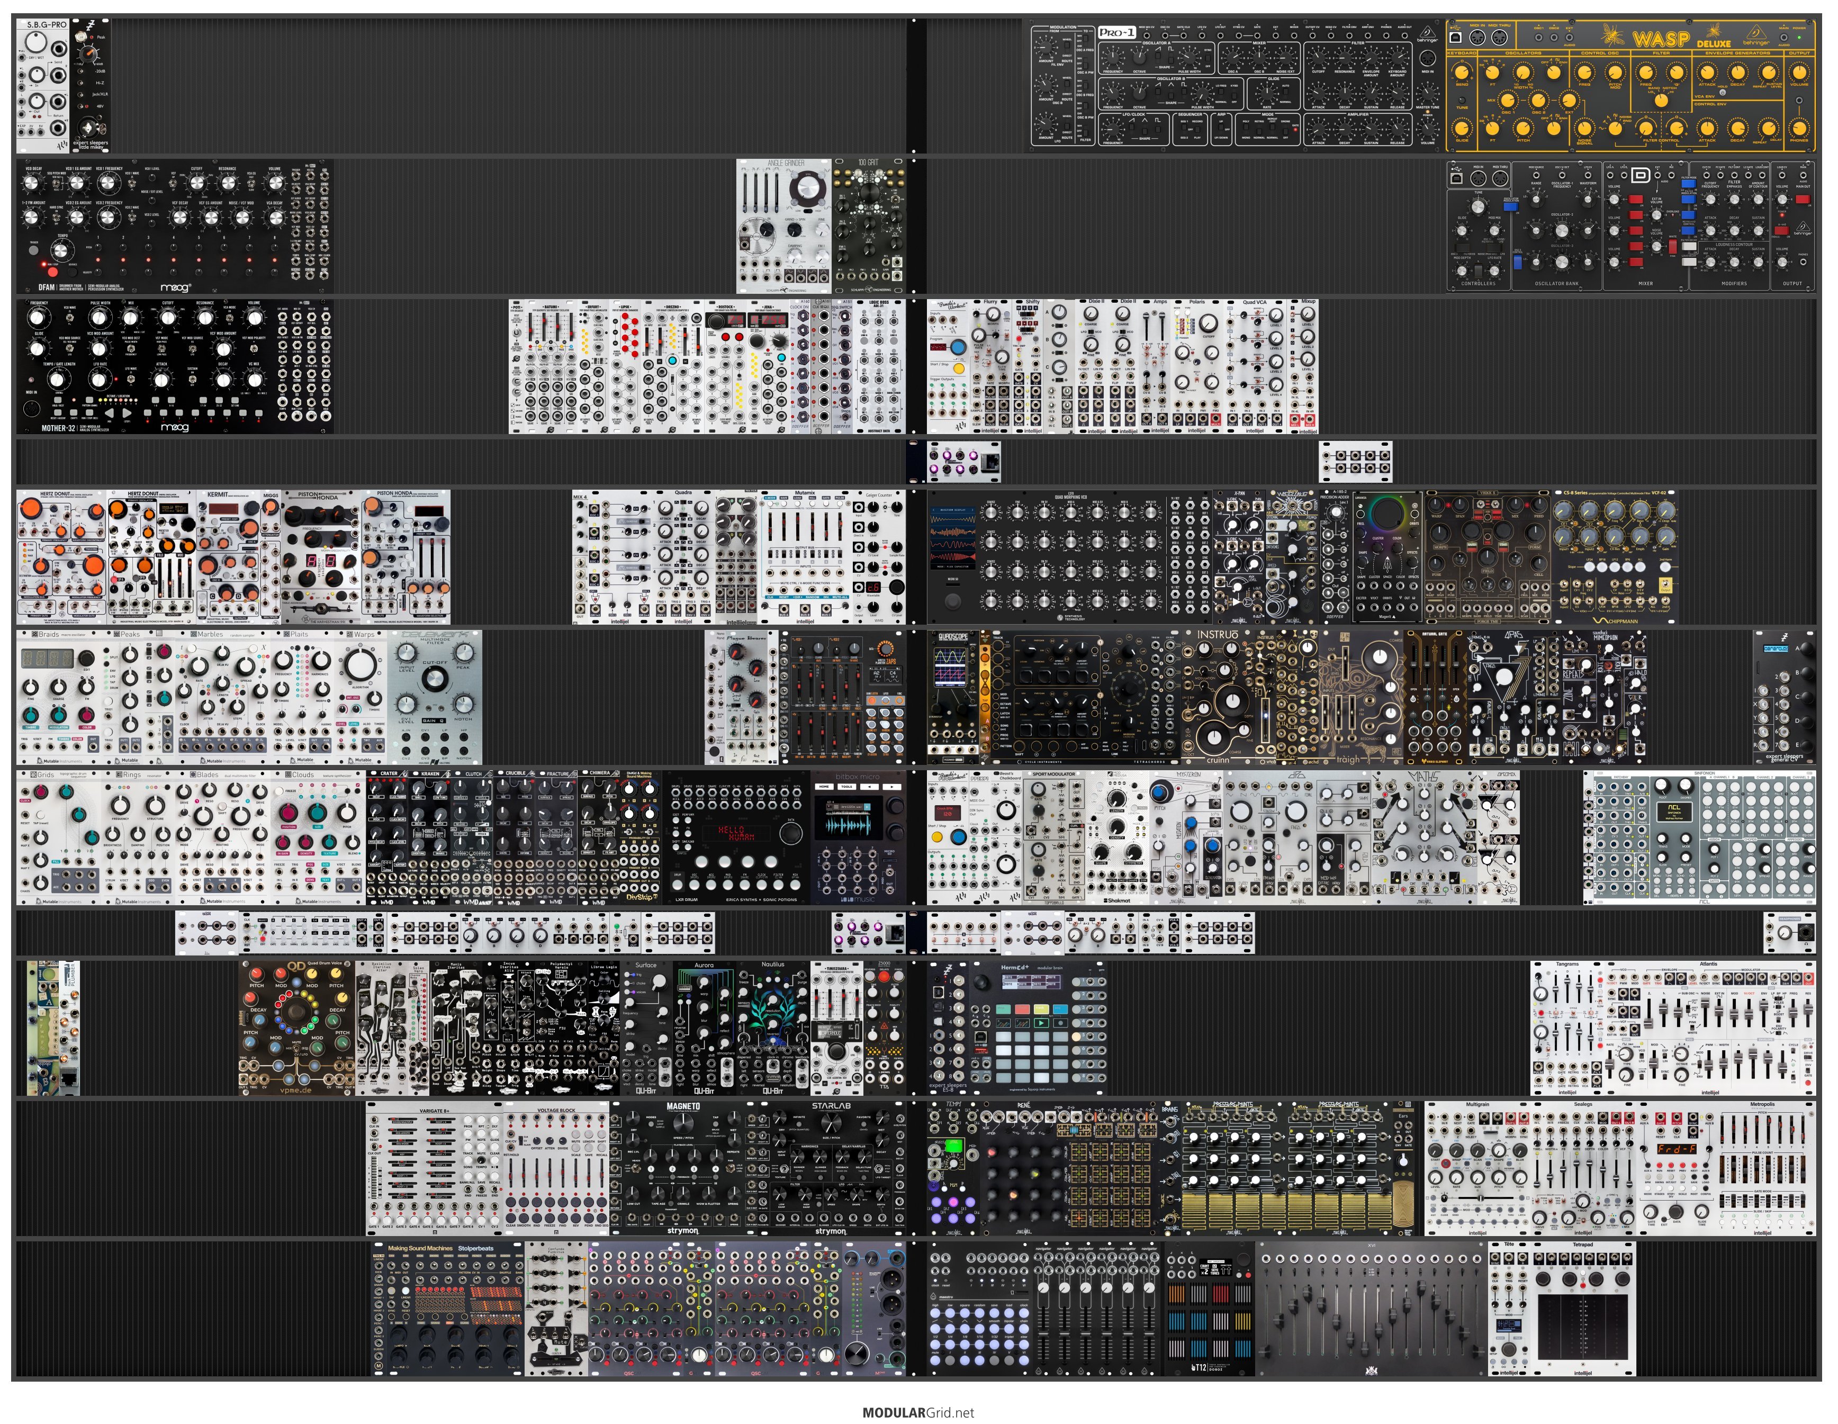Click the HOME button on bitbox micro
Screen dimensions: 1838x1424
tap(825, 787)
